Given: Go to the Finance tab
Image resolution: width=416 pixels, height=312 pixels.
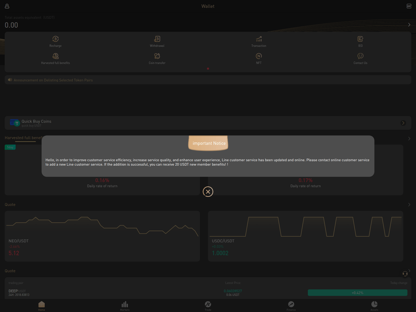Looking at the screenshot, I should 291,306.
